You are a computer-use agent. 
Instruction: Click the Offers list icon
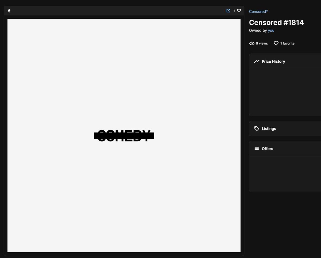point(257,149)
